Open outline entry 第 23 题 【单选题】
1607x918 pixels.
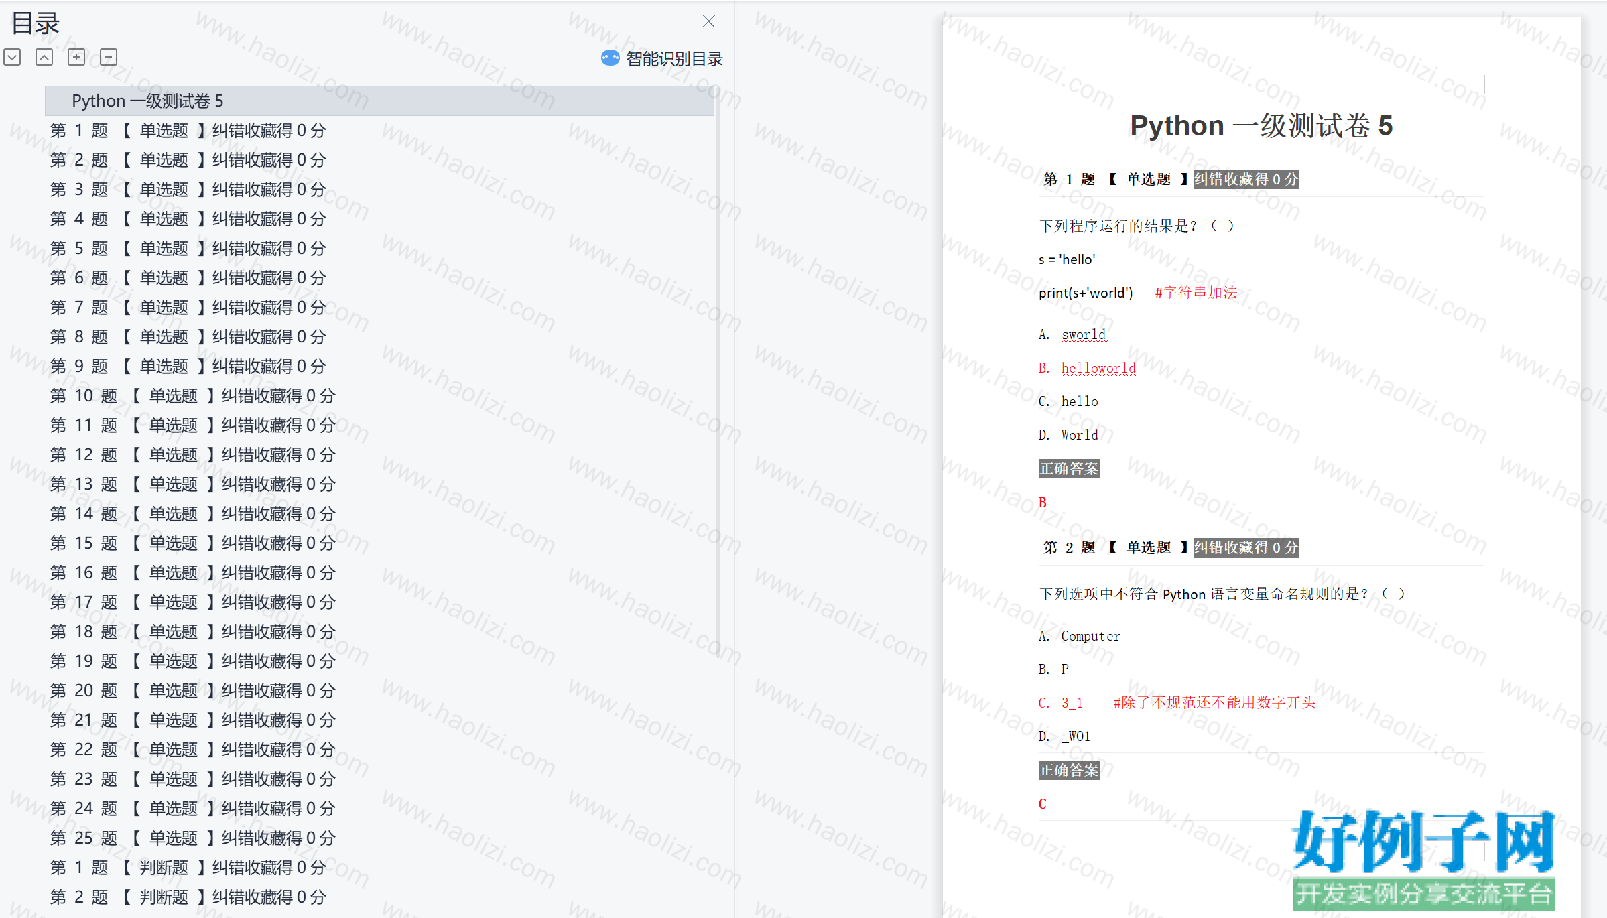[193, 779]
